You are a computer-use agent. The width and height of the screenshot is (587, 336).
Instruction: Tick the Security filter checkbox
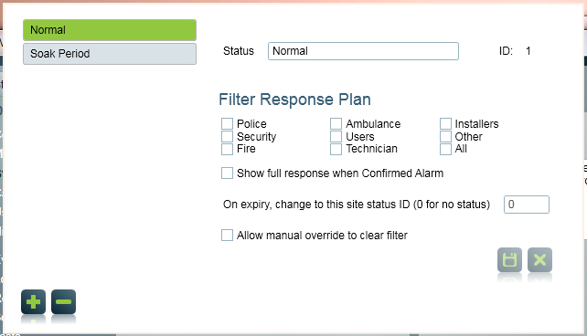click(x=227, y=136)
